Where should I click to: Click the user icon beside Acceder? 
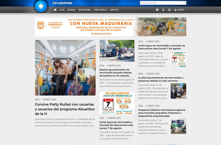[176, 10]
